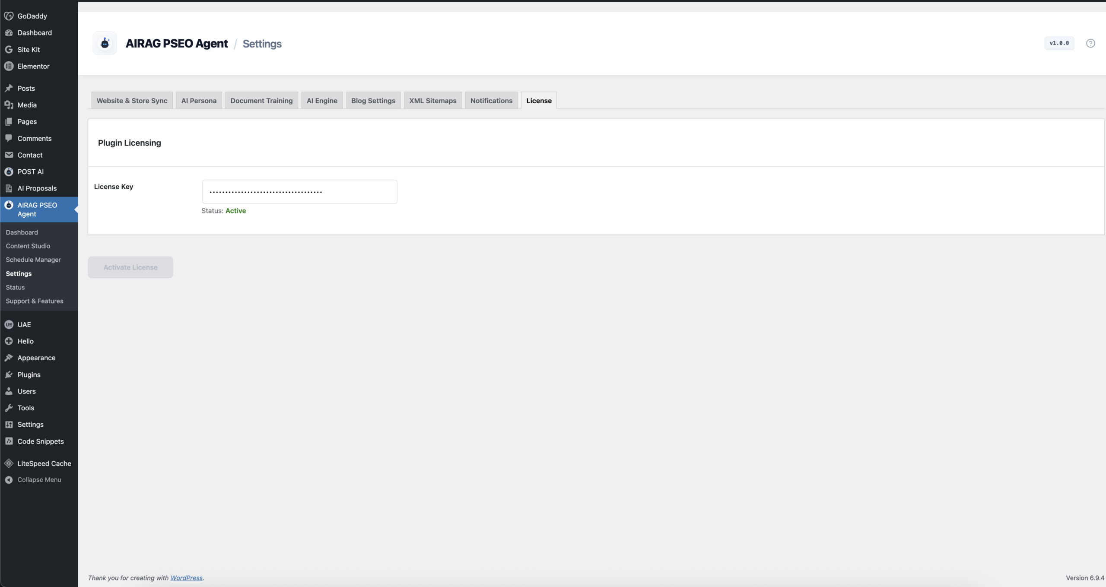The image size is (1106, 587).
Task: Open the Website & Store Sync tab
Action: [x=132, y=101]
